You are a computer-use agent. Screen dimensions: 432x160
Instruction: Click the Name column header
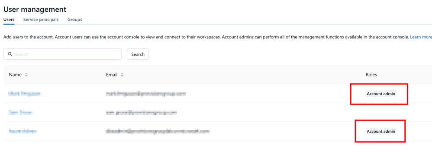pos(15,75)
